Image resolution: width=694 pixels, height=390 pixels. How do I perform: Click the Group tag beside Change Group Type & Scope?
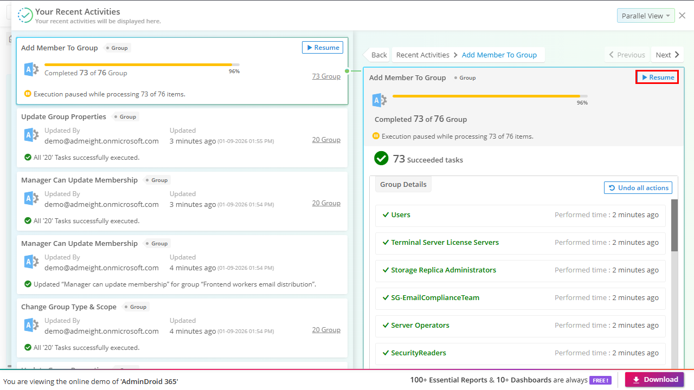coord(136,307)
